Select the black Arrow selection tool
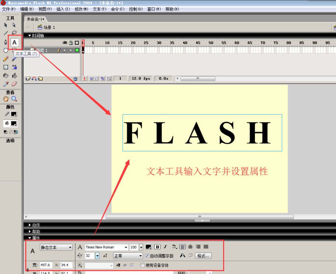Viewport: 336px width, 274px height. pyautogui.click(x=6, y=25)
